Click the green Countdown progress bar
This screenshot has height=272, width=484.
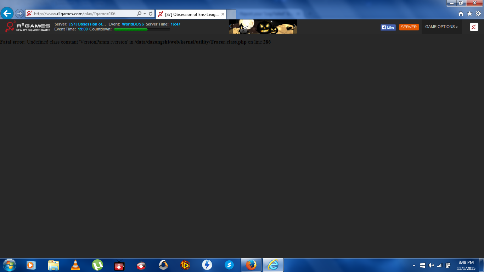pos(142,29)
